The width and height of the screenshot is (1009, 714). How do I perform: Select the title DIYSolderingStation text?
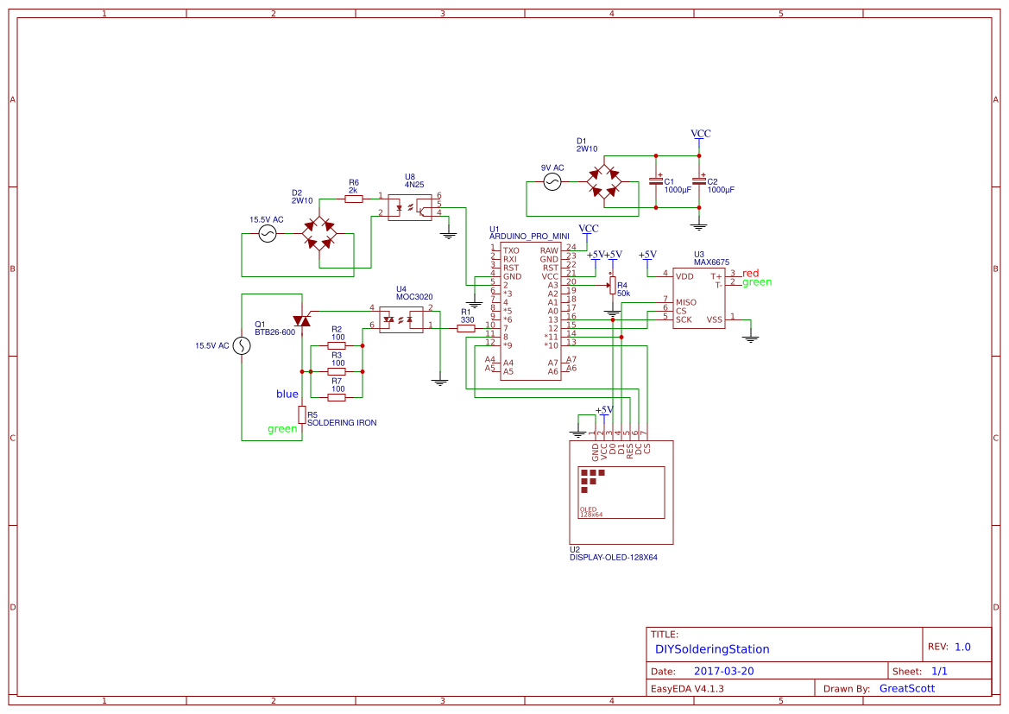(x=712, y=648)
